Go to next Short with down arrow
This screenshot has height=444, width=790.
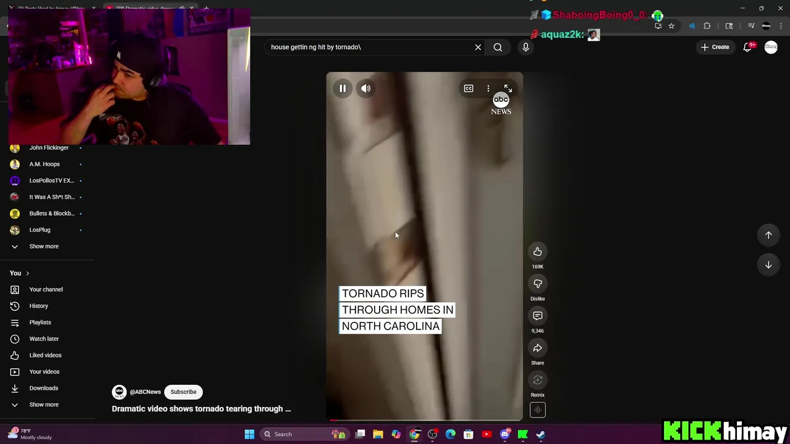pyautogui.click(x=768, y=265)
